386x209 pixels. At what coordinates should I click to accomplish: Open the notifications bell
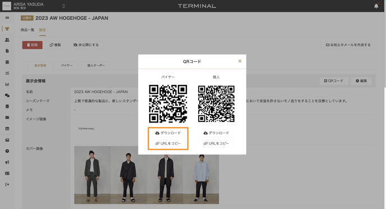pyautogui.click(x=376, y=6)
